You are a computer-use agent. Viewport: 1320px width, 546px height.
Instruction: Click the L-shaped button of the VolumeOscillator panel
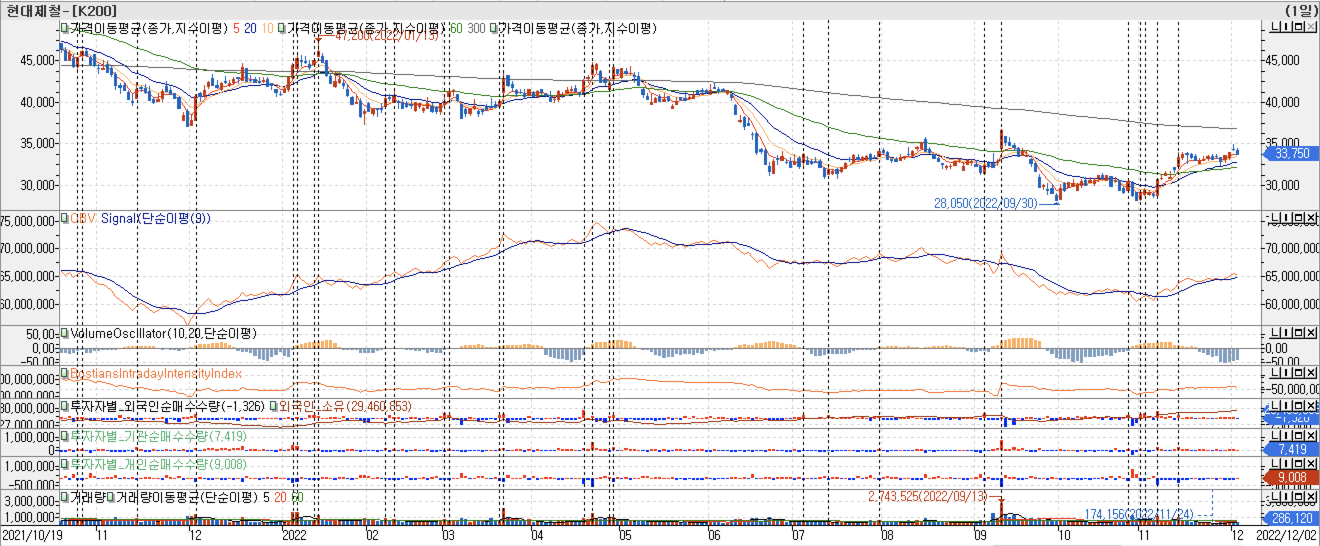click(1276, 333)
